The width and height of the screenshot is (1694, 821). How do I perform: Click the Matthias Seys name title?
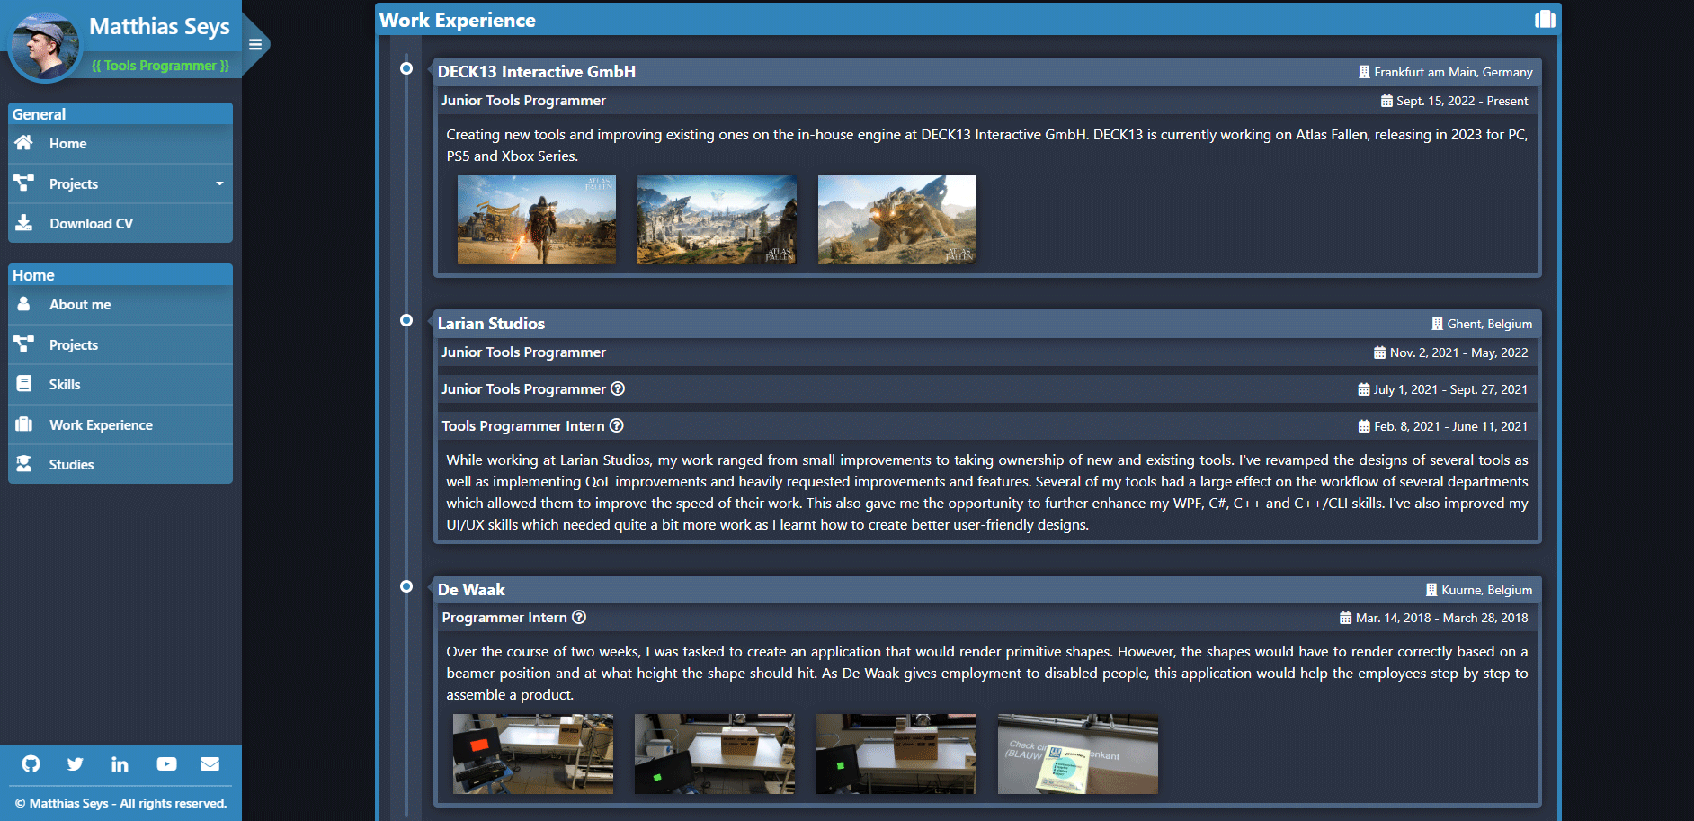click(x=159, y=27)
